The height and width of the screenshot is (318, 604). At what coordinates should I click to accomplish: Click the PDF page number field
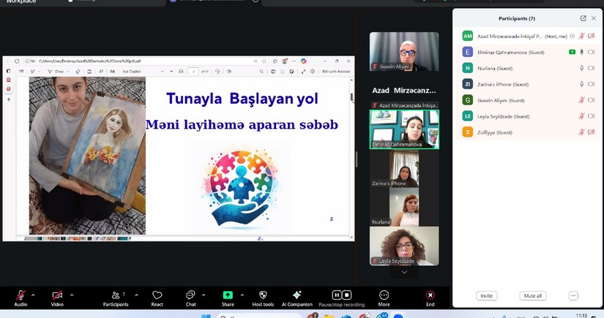[x=193, y=72]
